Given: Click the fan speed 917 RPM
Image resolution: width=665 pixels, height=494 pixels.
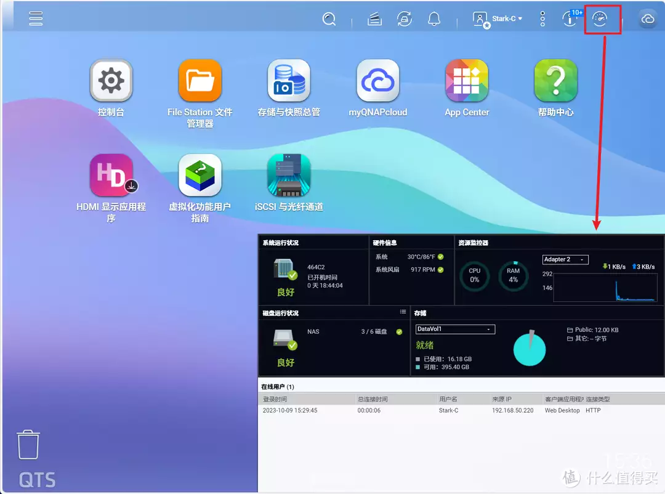Looking at the screenshot, I should tap(423, 270).
